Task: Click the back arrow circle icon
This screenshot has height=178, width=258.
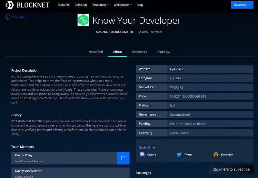Action: (x=7, y=17)
